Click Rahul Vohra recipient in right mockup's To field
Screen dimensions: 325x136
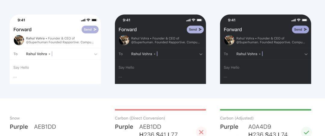247,54
